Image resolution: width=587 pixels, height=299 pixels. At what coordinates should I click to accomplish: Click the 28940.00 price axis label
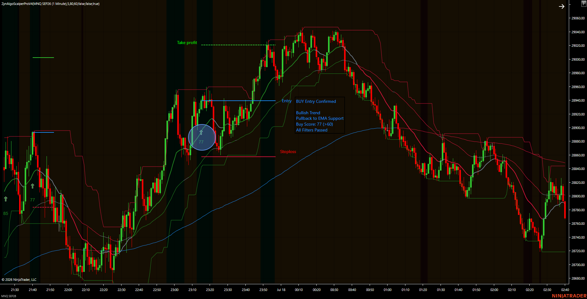578,100
